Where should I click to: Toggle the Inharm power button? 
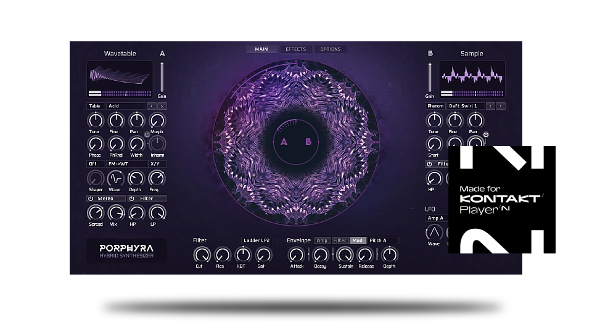coord(147,134)
